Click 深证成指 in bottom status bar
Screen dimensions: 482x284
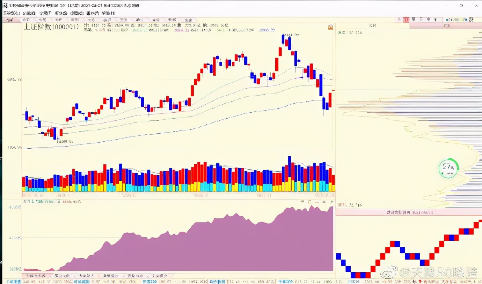[82, 282]
